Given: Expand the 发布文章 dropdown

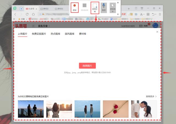Looking at the screenshot, I should (49, 26).
